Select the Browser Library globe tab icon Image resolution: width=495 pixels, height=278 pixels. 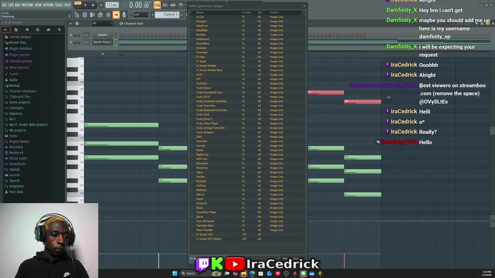pyautogui.click(x=38, y=30)
